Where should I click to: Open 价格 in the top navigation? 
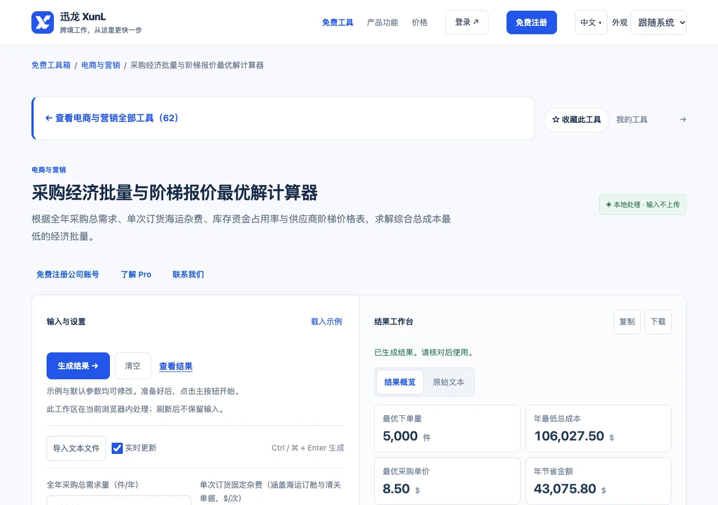420,22
